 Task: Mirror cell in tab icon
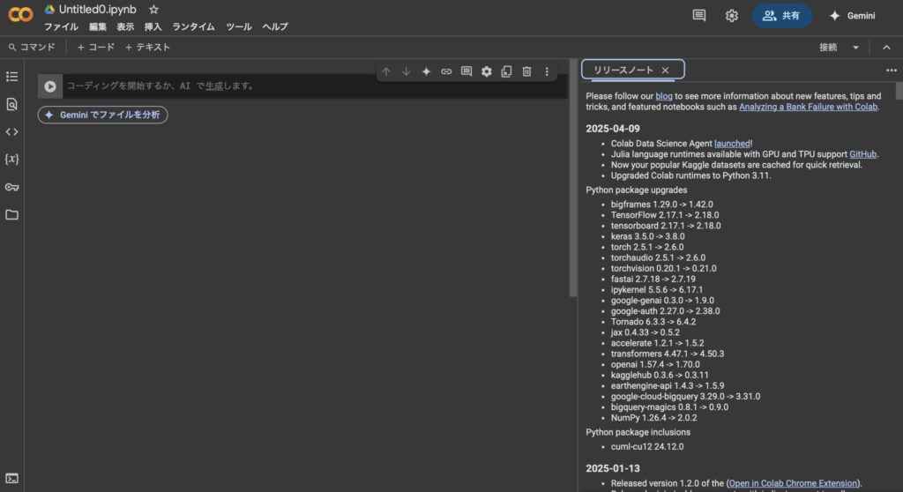pos(506,71)
